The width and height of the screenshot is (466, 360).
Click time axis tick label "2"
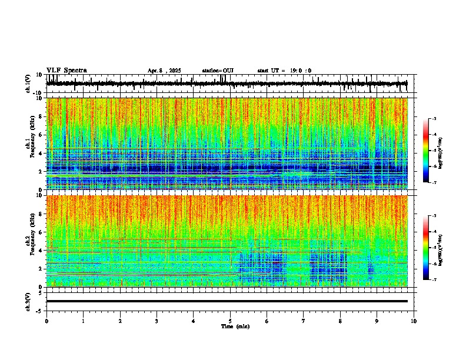coord(120,321)
